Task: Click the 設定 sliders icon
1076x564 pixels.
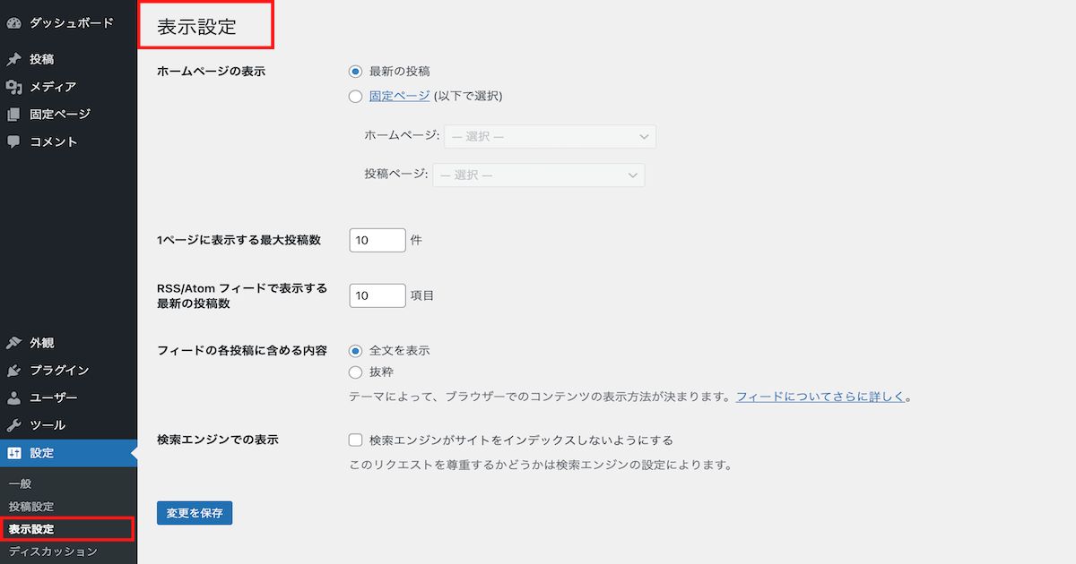Action: (x=13, y=453)
